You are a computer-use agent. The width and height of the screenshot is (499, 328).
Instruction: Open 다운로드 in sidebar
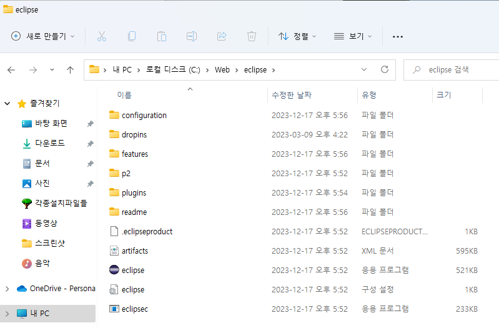tap(49, 143)
